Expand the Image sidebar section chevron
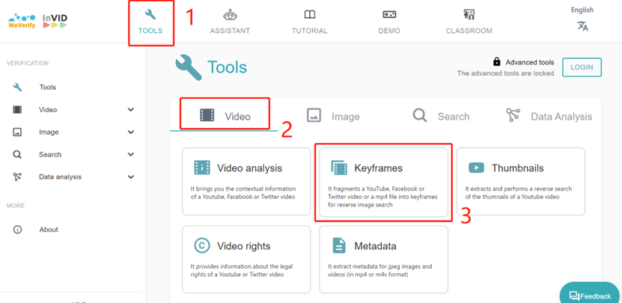The height and width of the screenshot is (303, 622). coord(131,132)
